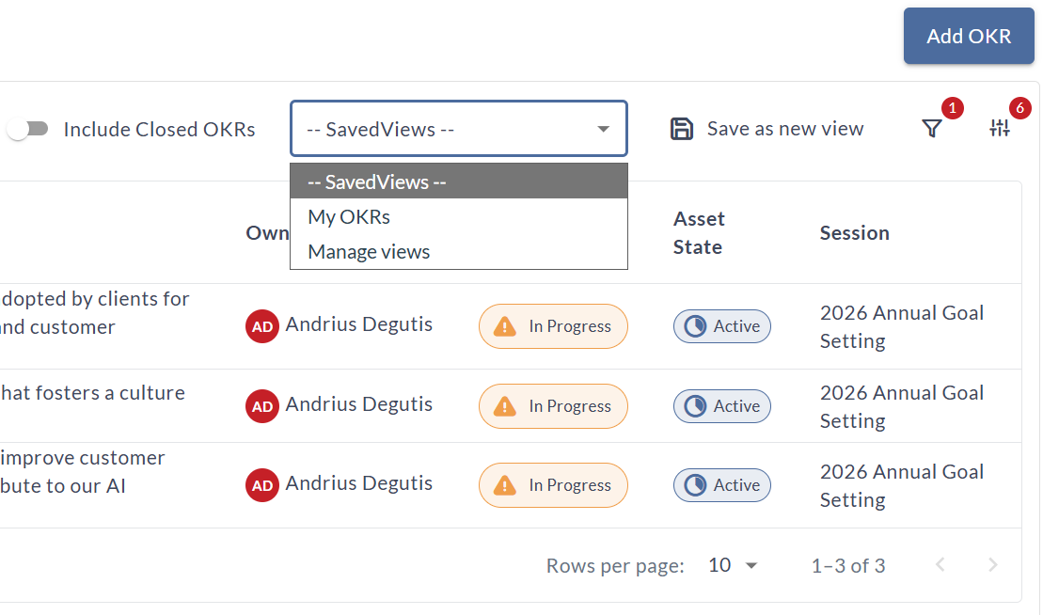Click Andrius Degutis avatar in first row

(x=262, y=326)
